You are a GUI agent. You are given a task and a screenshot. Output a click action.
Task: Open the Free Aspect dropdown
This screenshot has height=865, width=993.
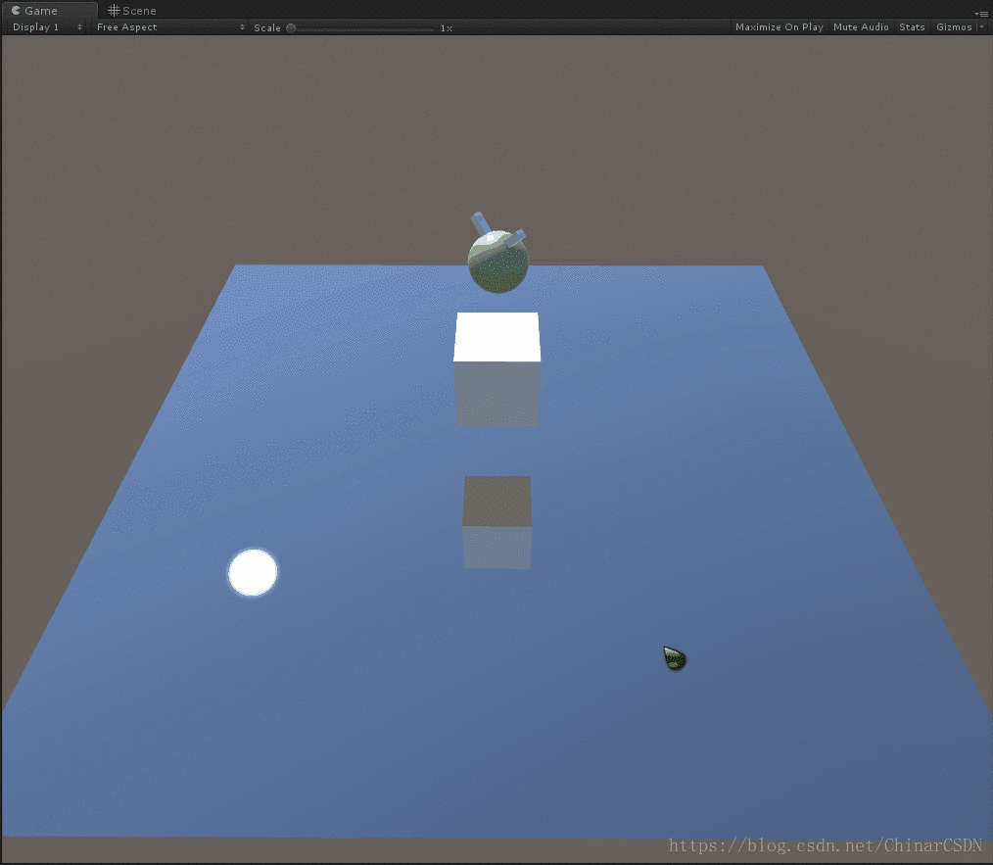pyautogui.click(x=169, y=27)
